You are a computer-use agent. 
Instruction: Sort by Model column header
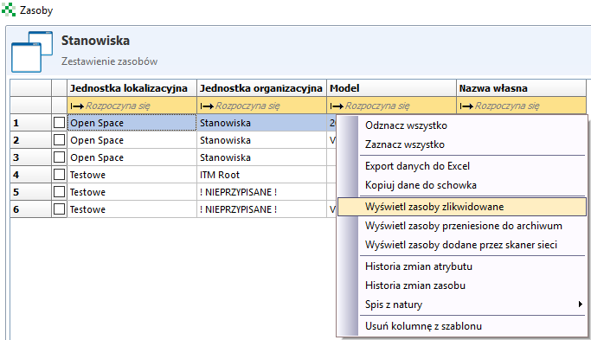[391, 88]
